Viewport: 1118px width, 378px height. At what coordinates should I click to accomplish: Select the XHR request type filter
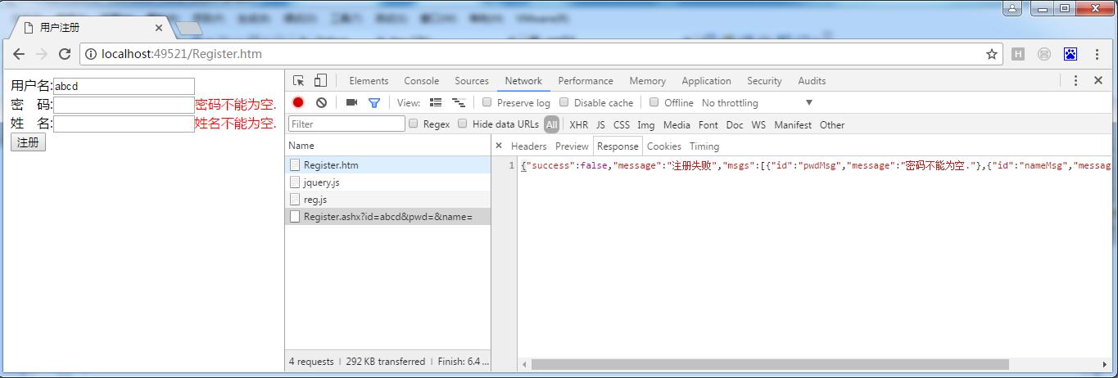[x=578, y=124]
